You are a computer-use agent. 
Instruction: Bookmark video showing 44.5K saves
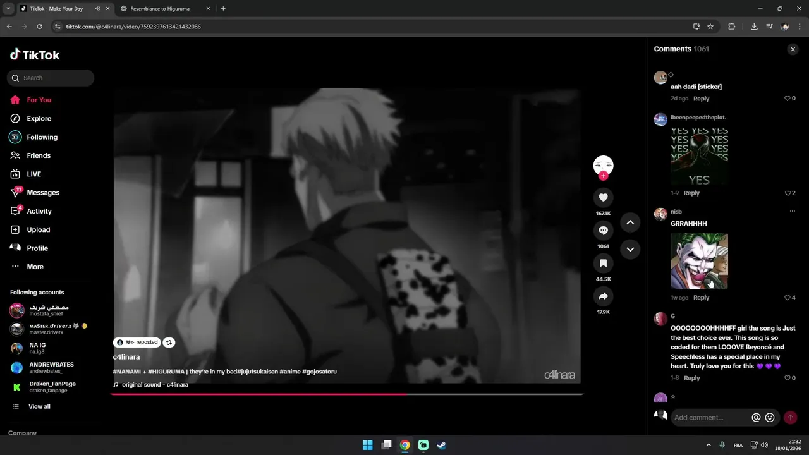coord(603,263)
